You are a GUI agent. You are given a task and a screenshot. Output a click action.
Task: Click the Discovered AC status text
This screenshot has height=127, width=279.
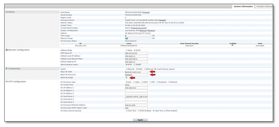[x=131, y=41]
